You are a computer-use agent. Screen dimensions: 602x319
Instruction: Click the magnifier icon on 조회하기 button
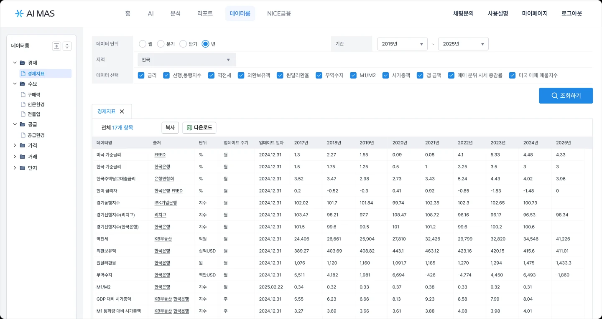pyautogui.click(x=555, y=96)
